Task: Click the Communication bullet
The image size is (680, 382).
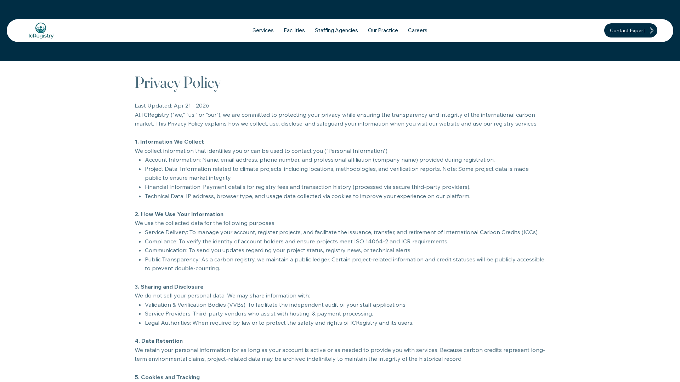Action: click(278, 250)
